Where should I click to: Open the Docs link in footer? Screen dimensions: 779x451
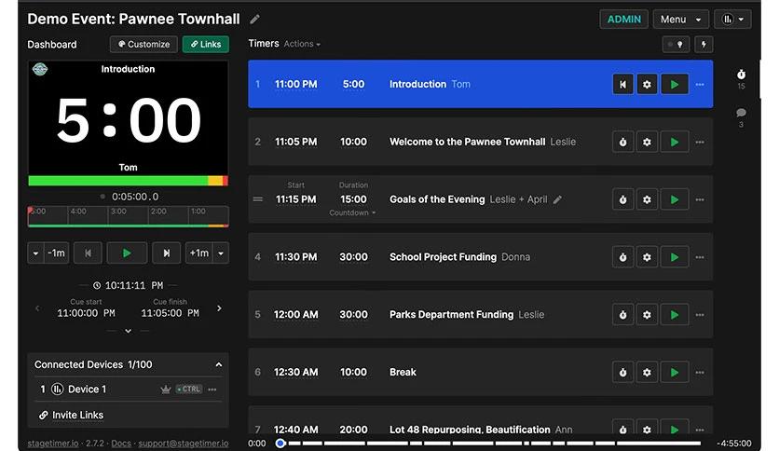click(x=121, y=444)
